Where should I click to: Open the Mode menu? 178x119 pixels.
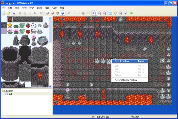24,8
